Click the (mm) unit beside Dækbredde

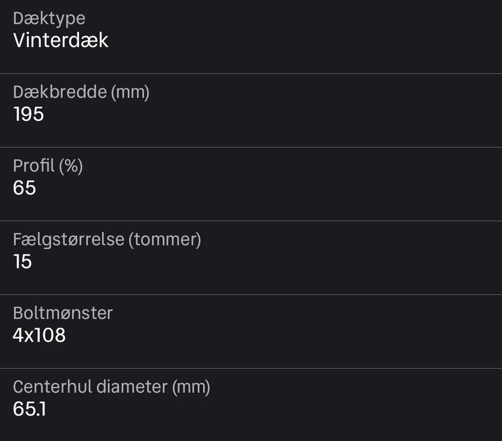pyautogui.click(x=130, y=93)
